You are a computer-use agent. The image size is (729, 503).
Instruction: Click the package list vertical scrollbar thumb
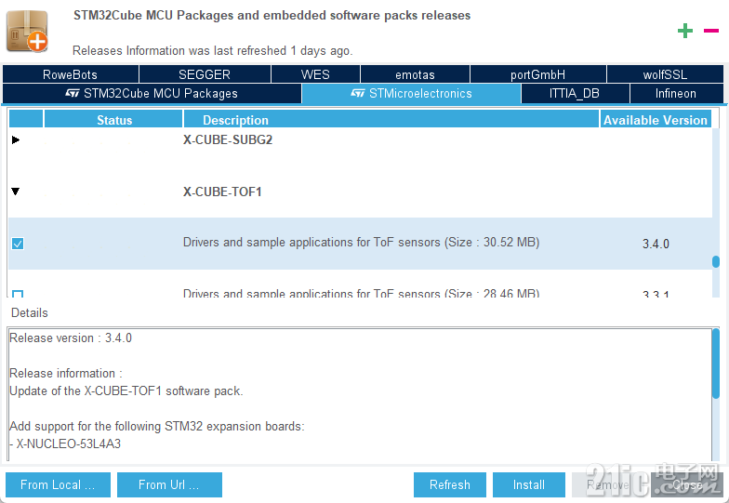tap(716, 262)
